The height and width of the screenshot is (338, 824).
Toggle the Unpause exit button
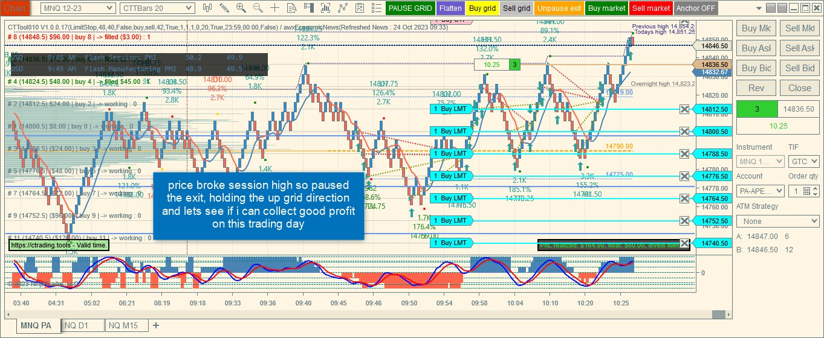click(x=559, y=8)
